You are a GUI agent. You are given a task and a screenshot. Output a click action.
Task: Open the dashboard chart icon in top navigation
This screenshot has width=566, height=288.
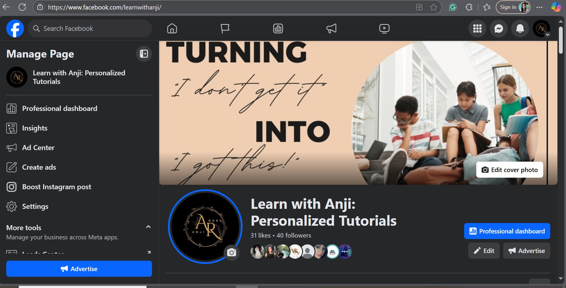coord(278,28)
